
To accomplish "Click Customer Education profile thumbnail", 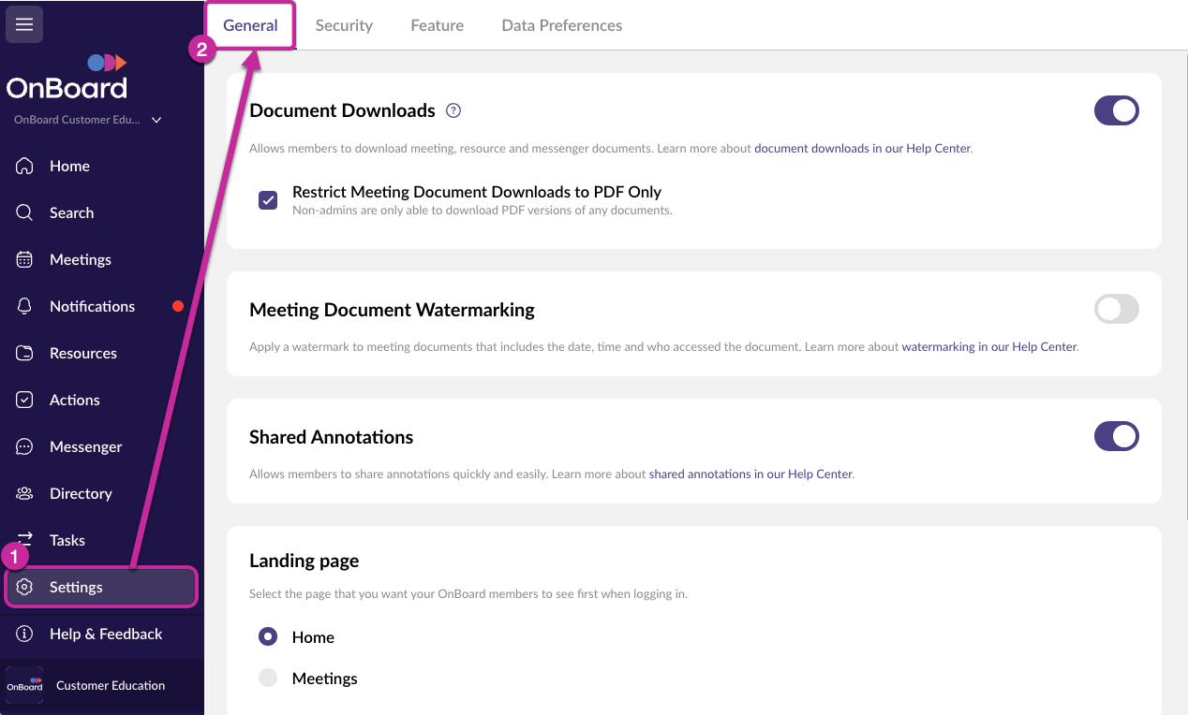I will coord(24,685).
